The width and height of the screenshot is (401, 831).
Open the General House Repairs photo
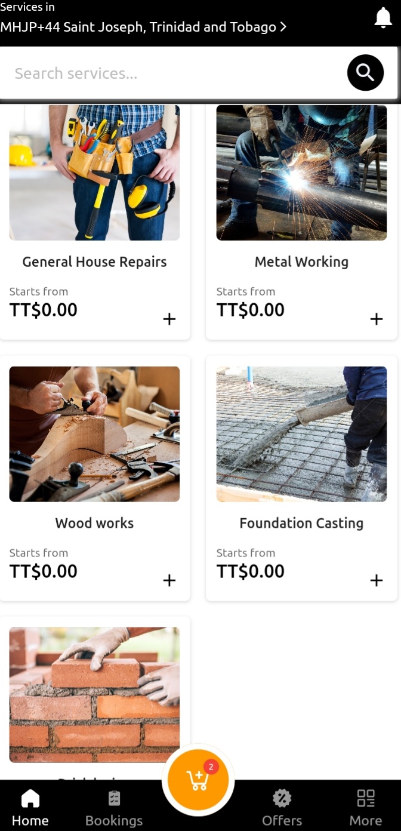coord(94,173)
